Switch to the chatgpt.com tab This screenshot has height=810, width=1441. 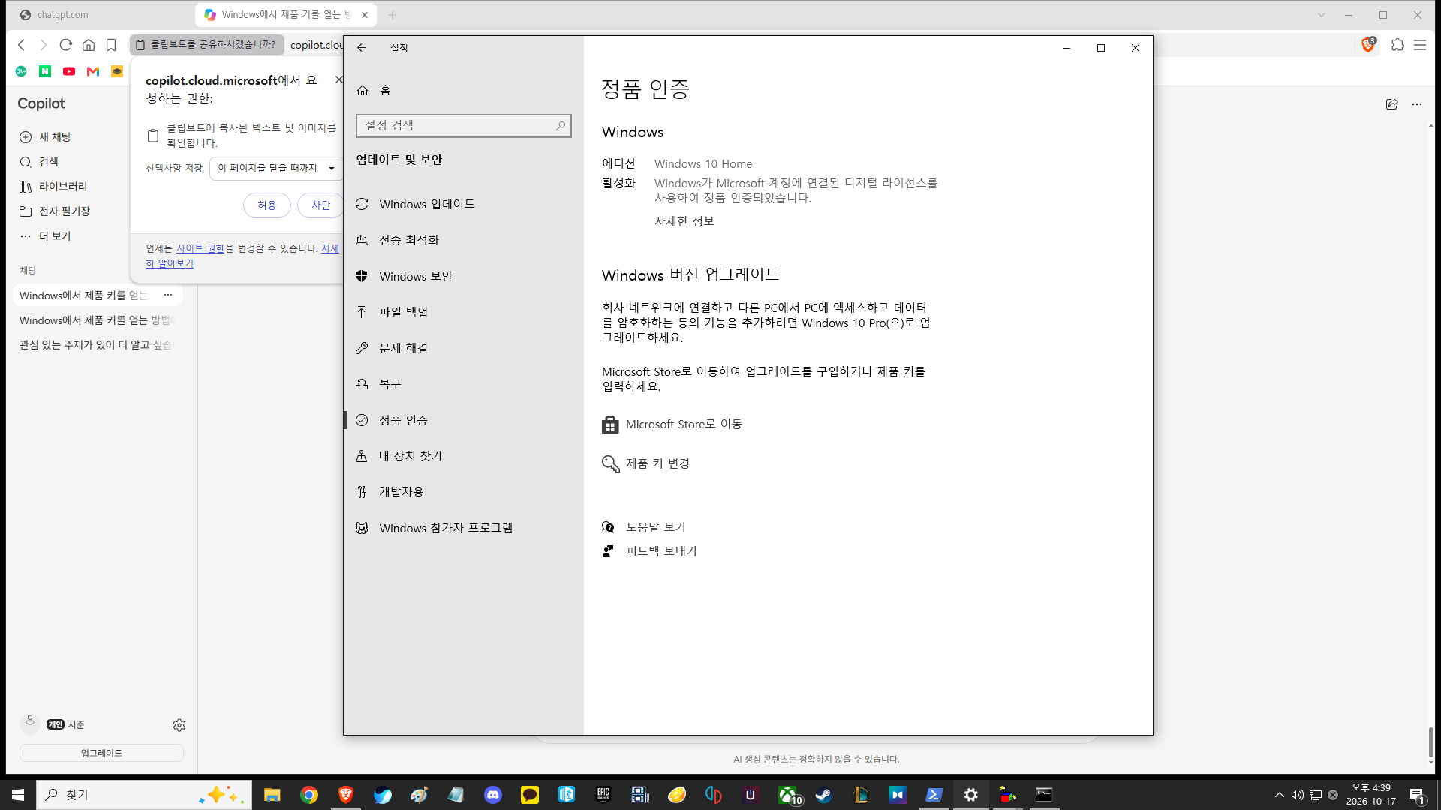tap(98, 15)
